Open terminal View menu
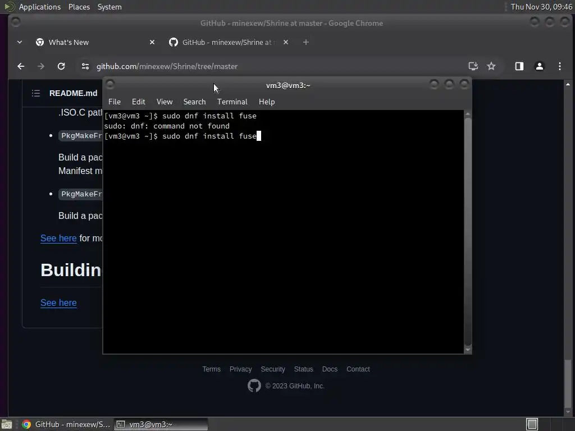 [165, 102]
